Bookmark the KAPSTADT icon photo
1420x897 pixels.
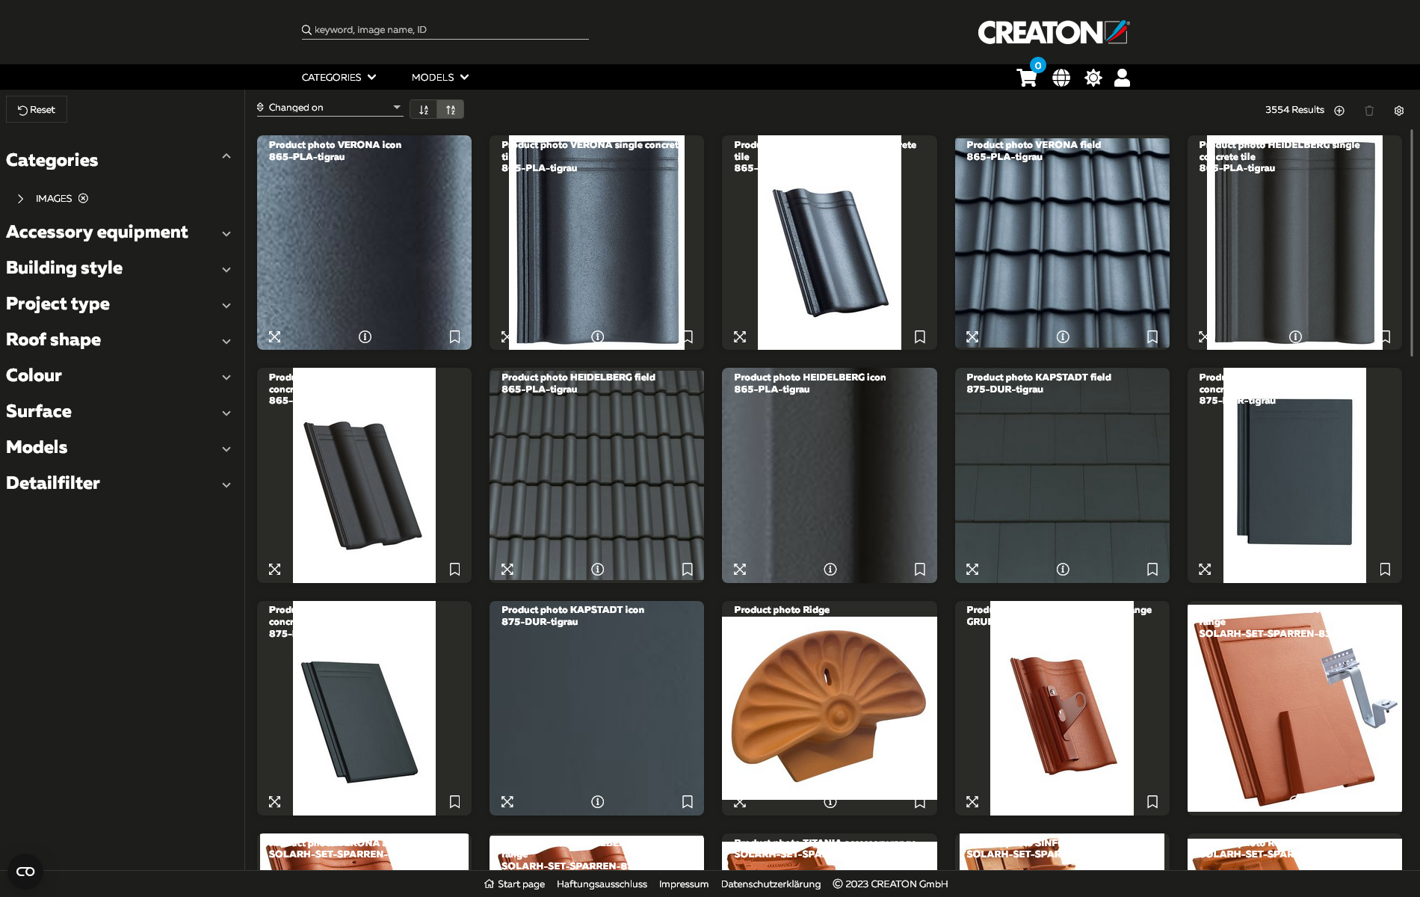[688, 802]
